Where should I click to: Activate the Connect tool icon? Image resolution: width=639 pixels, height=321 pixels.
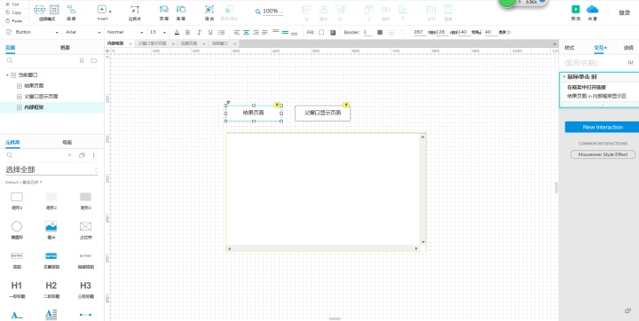(71, 10)
